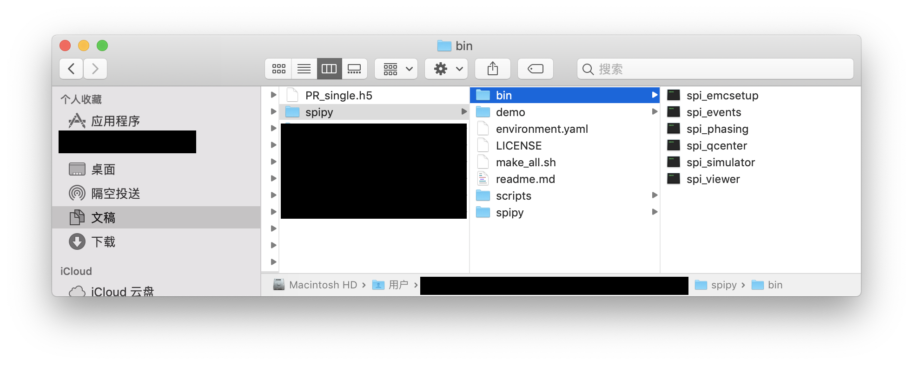Screen dimensions: 913x365
Task: Select spi_events executable
Action: [761, 112]
